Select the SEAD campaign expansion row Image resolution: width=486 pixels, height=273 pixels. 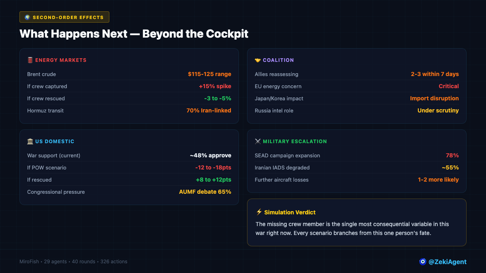coord(287,156)
